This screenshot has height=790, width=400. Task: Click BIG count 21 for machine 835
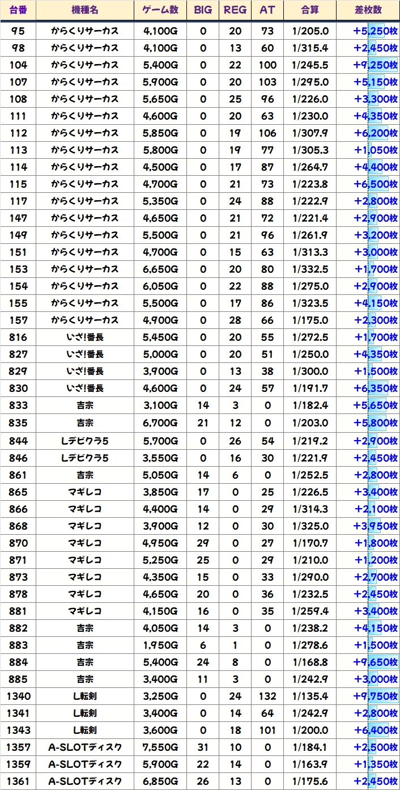click(203, 423)
